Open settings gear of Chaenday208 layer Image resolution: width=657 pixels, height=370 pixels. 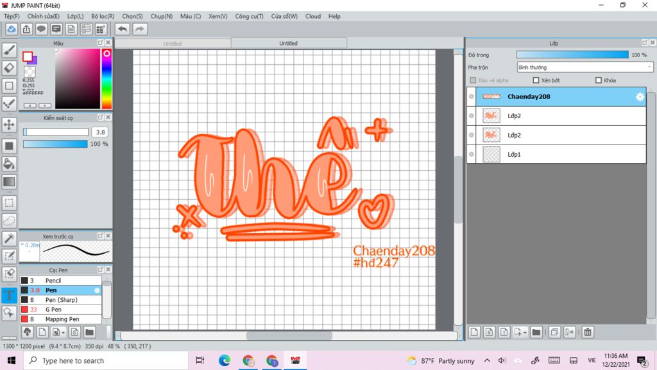click(x=640, y=96)
